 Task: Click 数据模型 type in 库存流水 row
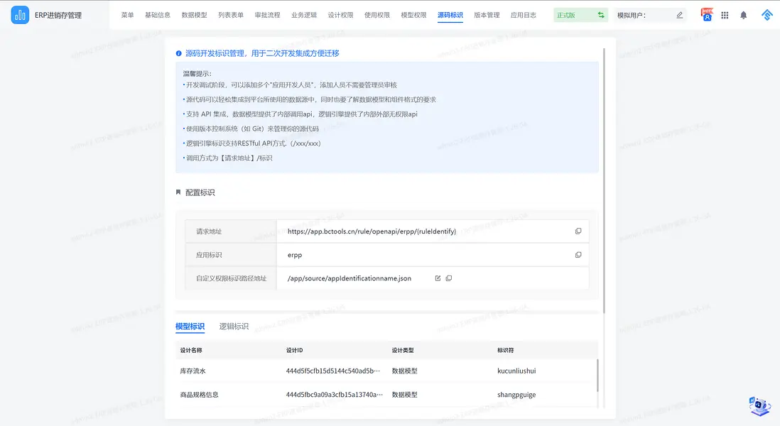pyautogui.click(x=404, y=371)
